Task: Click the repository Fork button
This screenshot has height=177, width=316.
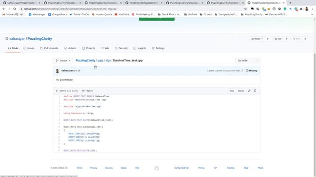Action: (297, 39)
